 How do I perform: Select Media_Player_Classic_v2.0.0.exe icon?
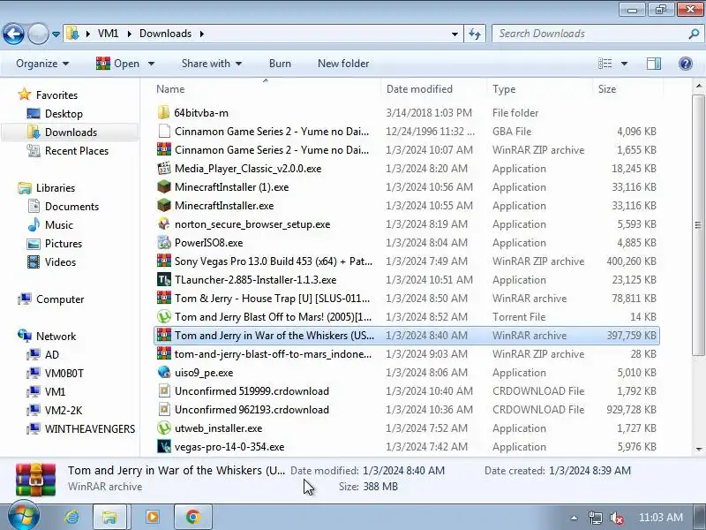(164, 168)
